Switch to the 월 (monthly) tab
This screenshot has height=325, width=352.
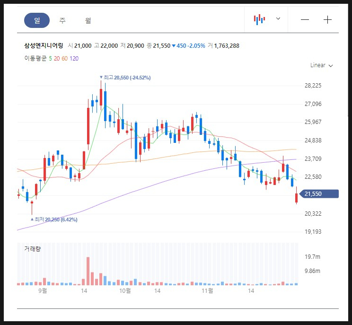click(88, 20)
